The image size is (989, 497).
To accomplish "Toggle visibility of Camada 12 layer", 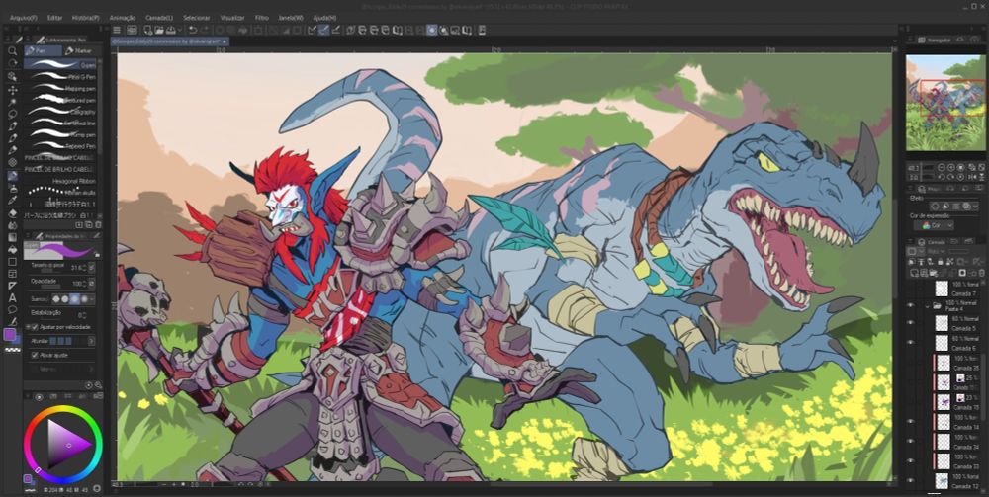I will pos(910,480).
